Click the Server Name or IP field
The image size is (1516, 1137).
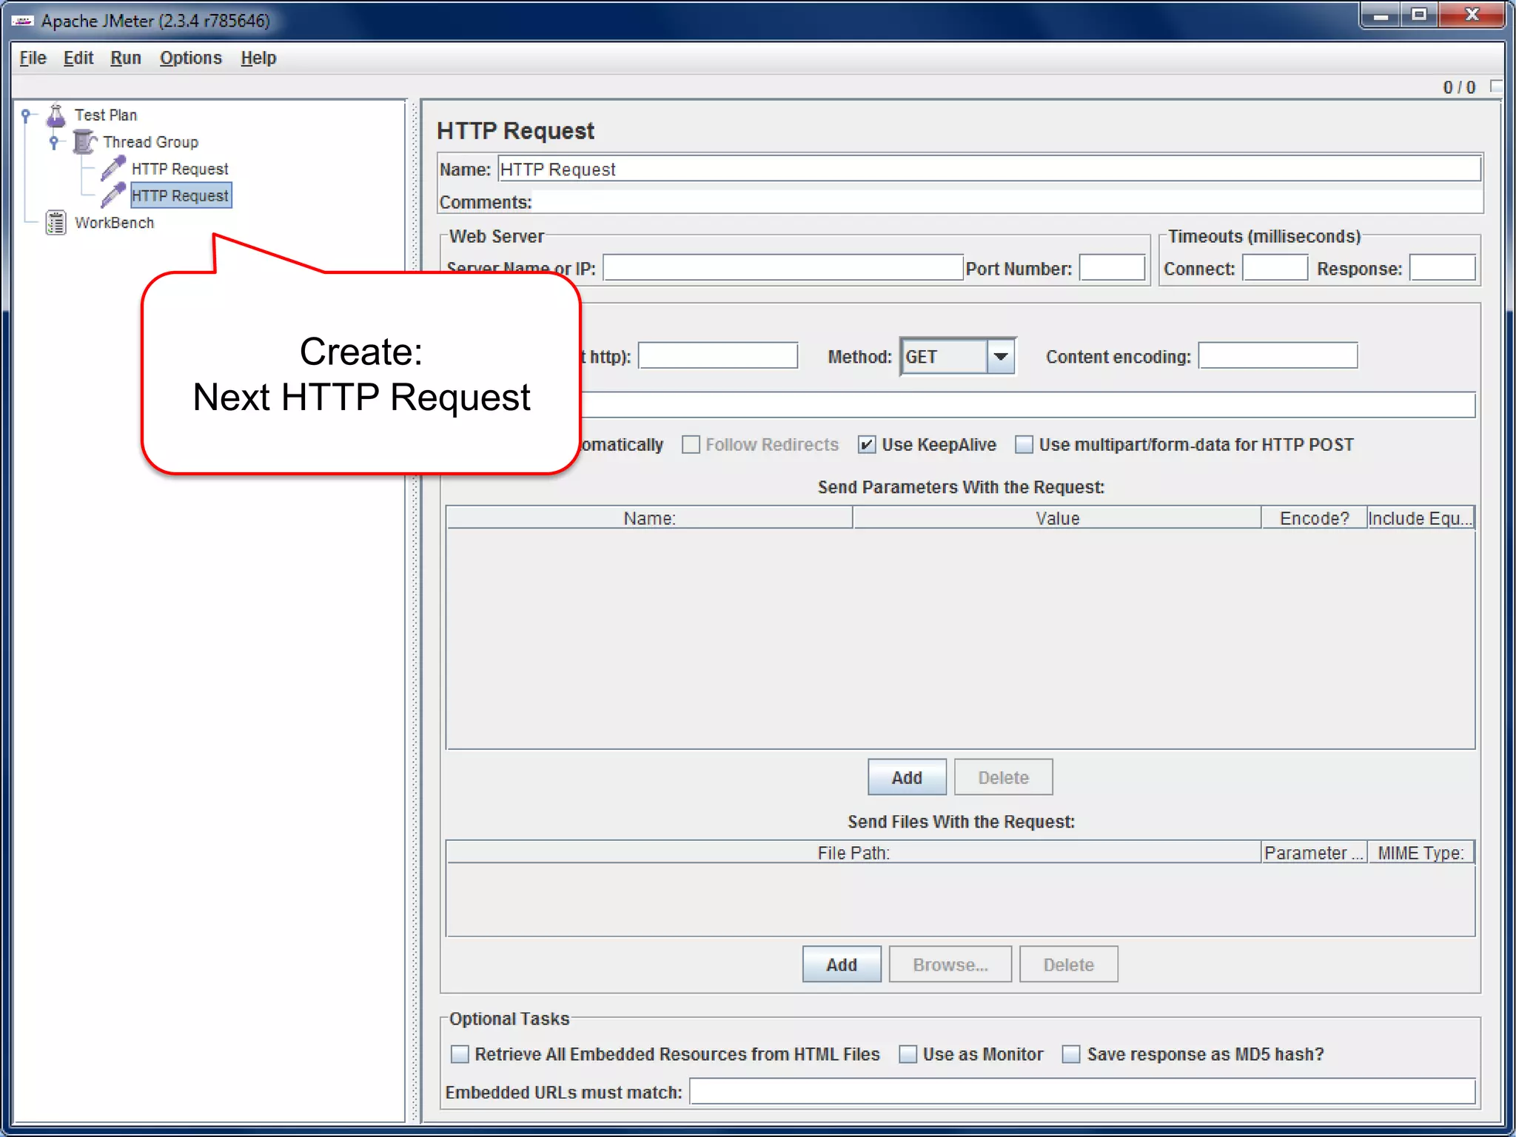(x=782, y=268)
